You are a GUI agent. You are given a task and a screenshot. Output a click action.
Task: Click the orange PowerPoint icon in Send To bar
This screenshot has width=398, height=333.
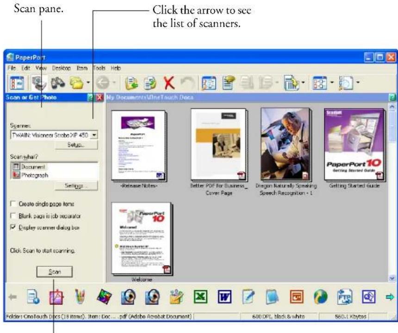click(x=297, y=297)
